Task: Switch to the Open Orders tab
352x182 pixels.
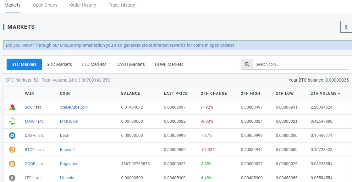Action: pyautogui.click(x=45, y=5)
